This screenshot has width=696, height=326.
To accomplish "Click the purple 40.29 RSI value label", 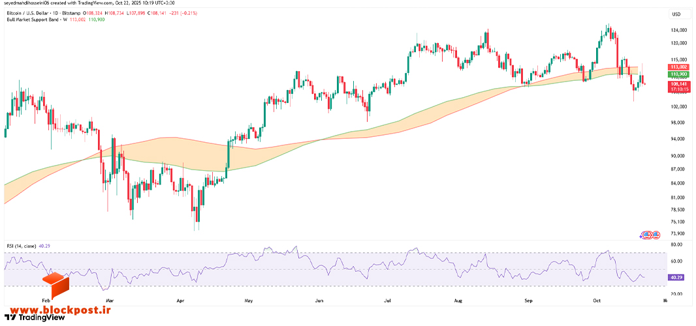I will 676,278.
